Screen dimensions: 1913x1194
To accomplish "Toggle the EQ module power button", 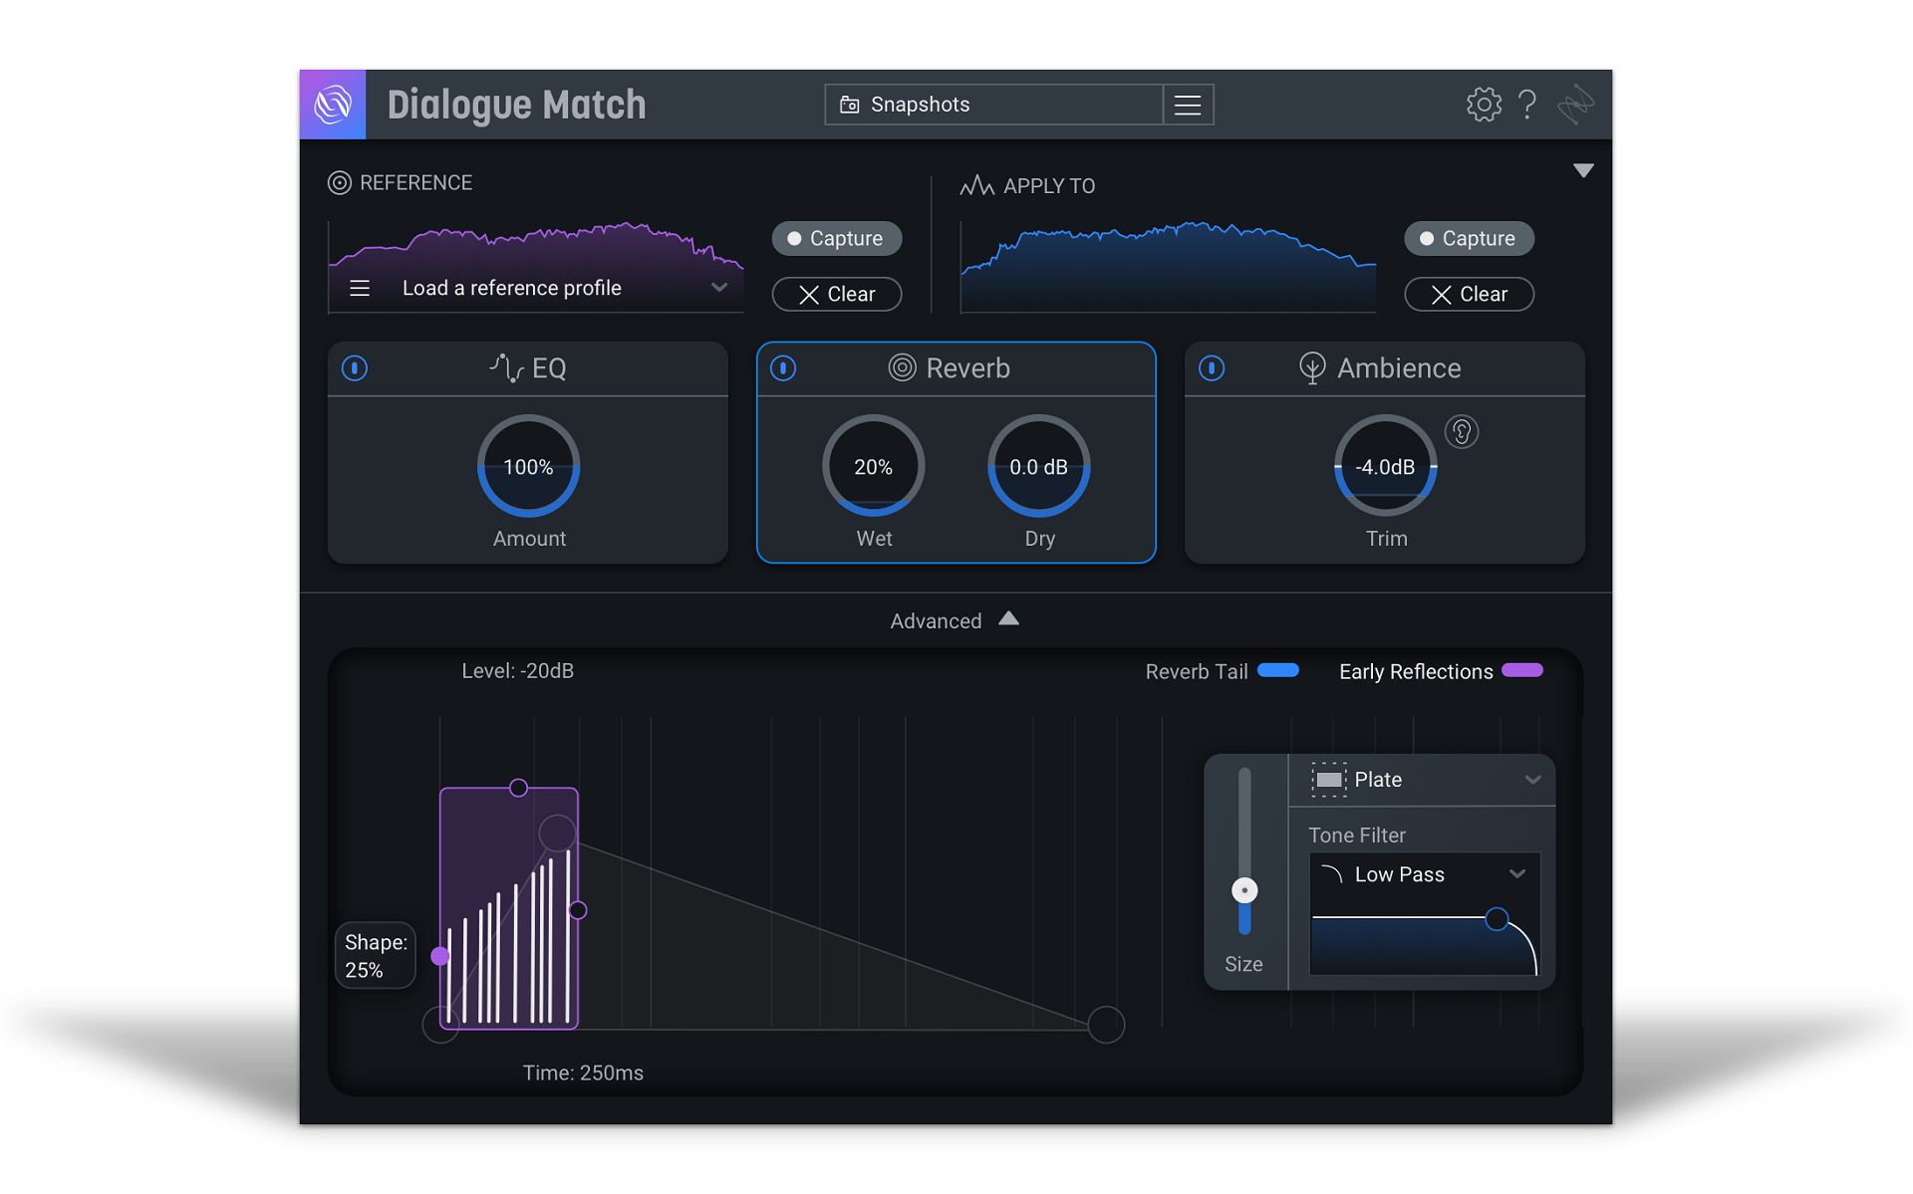I will pos(355,368).
